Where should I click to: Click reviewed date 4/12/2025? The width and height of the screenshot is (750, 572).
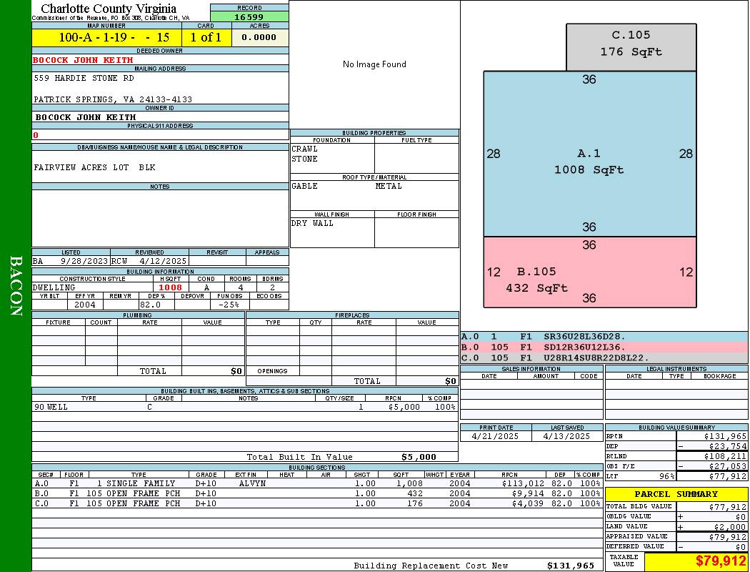coord(163,261)
